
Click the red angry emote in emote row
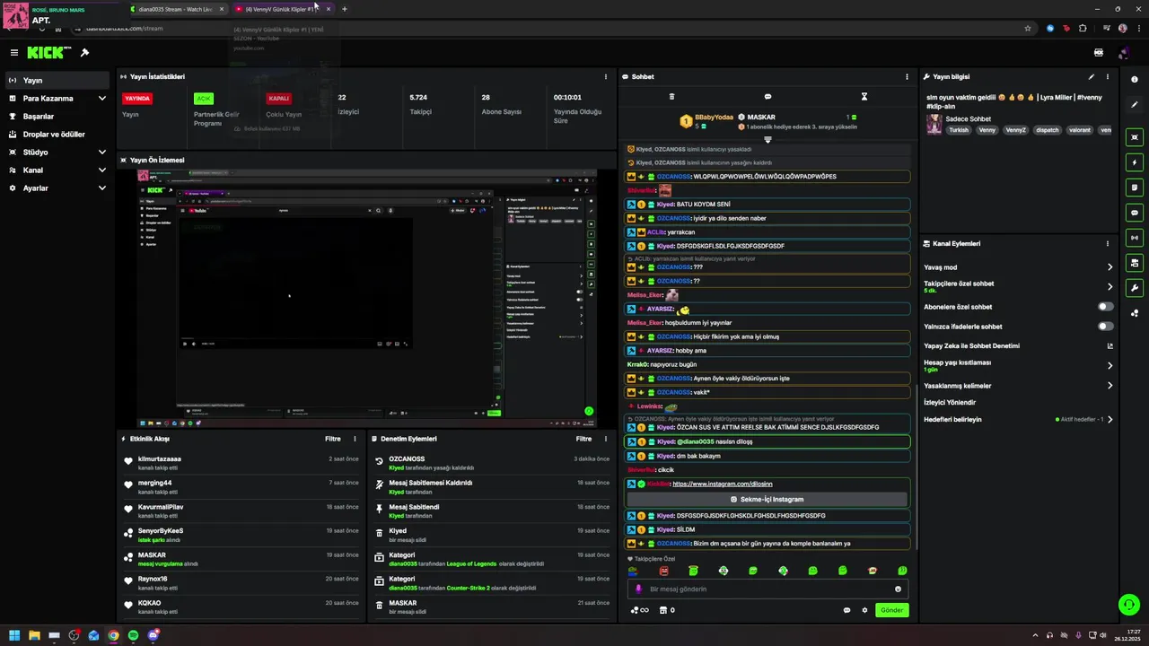click(663, 571)
